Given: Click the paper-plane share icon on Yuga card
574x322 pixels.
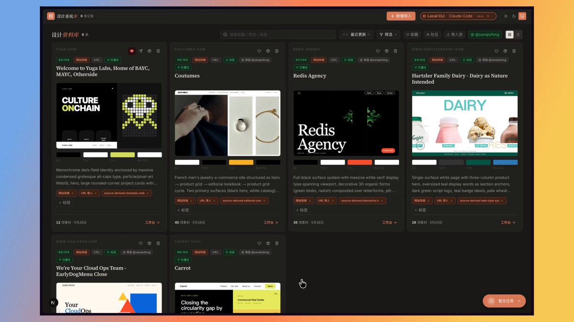Looking at the screenshot, I should coord(141,51).
